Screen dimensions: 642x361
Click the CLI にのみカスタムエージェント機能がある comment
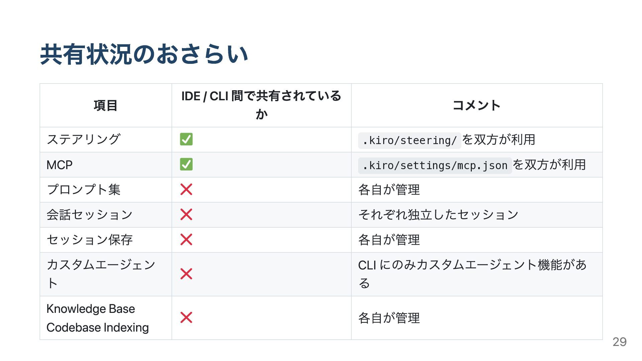point(472,274)
